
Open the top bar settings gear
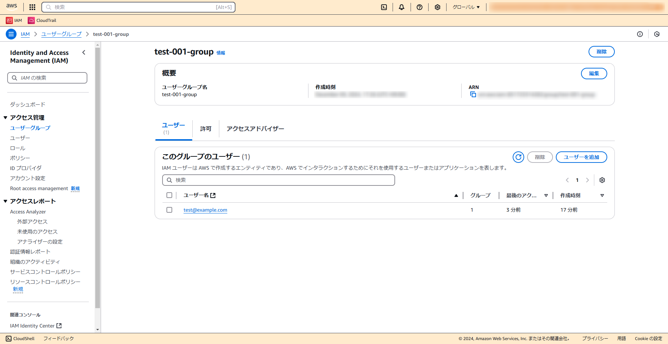[438, 7]
